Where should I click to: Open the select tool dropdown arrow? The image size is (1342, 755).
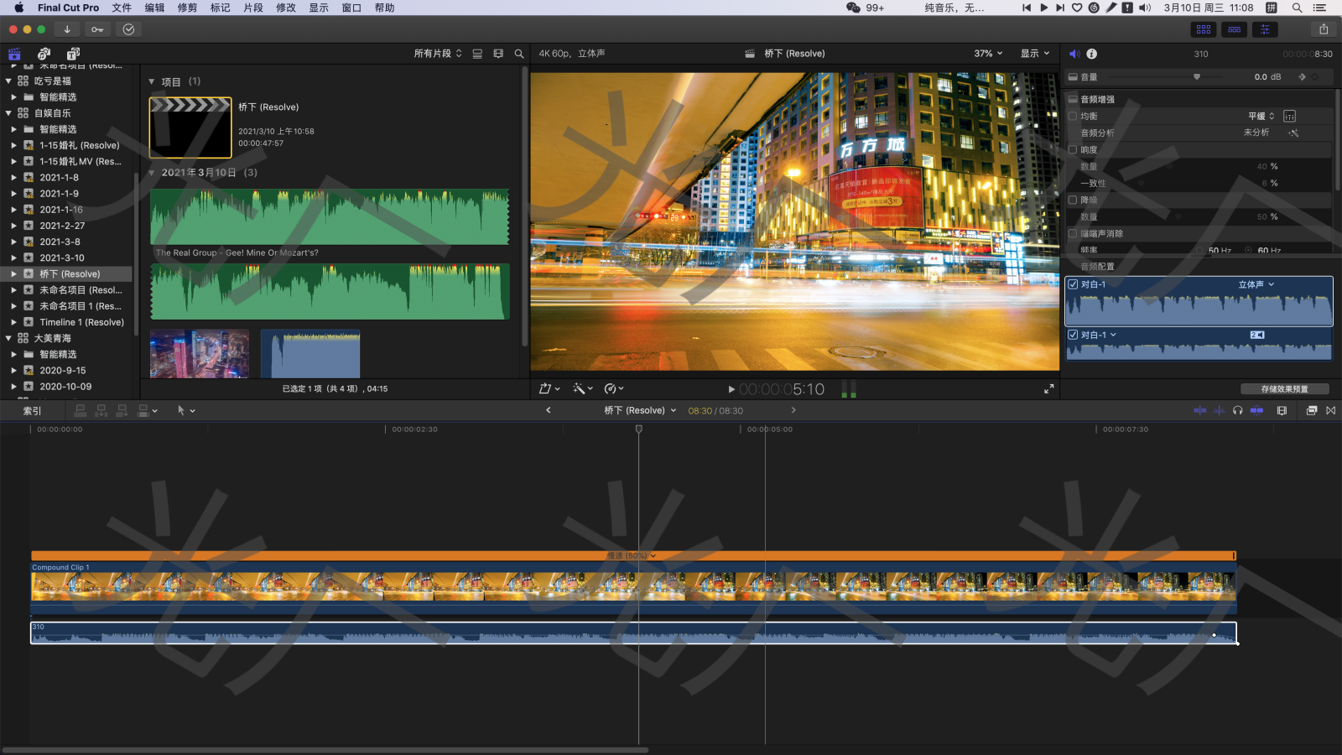[x=193, y=411]
